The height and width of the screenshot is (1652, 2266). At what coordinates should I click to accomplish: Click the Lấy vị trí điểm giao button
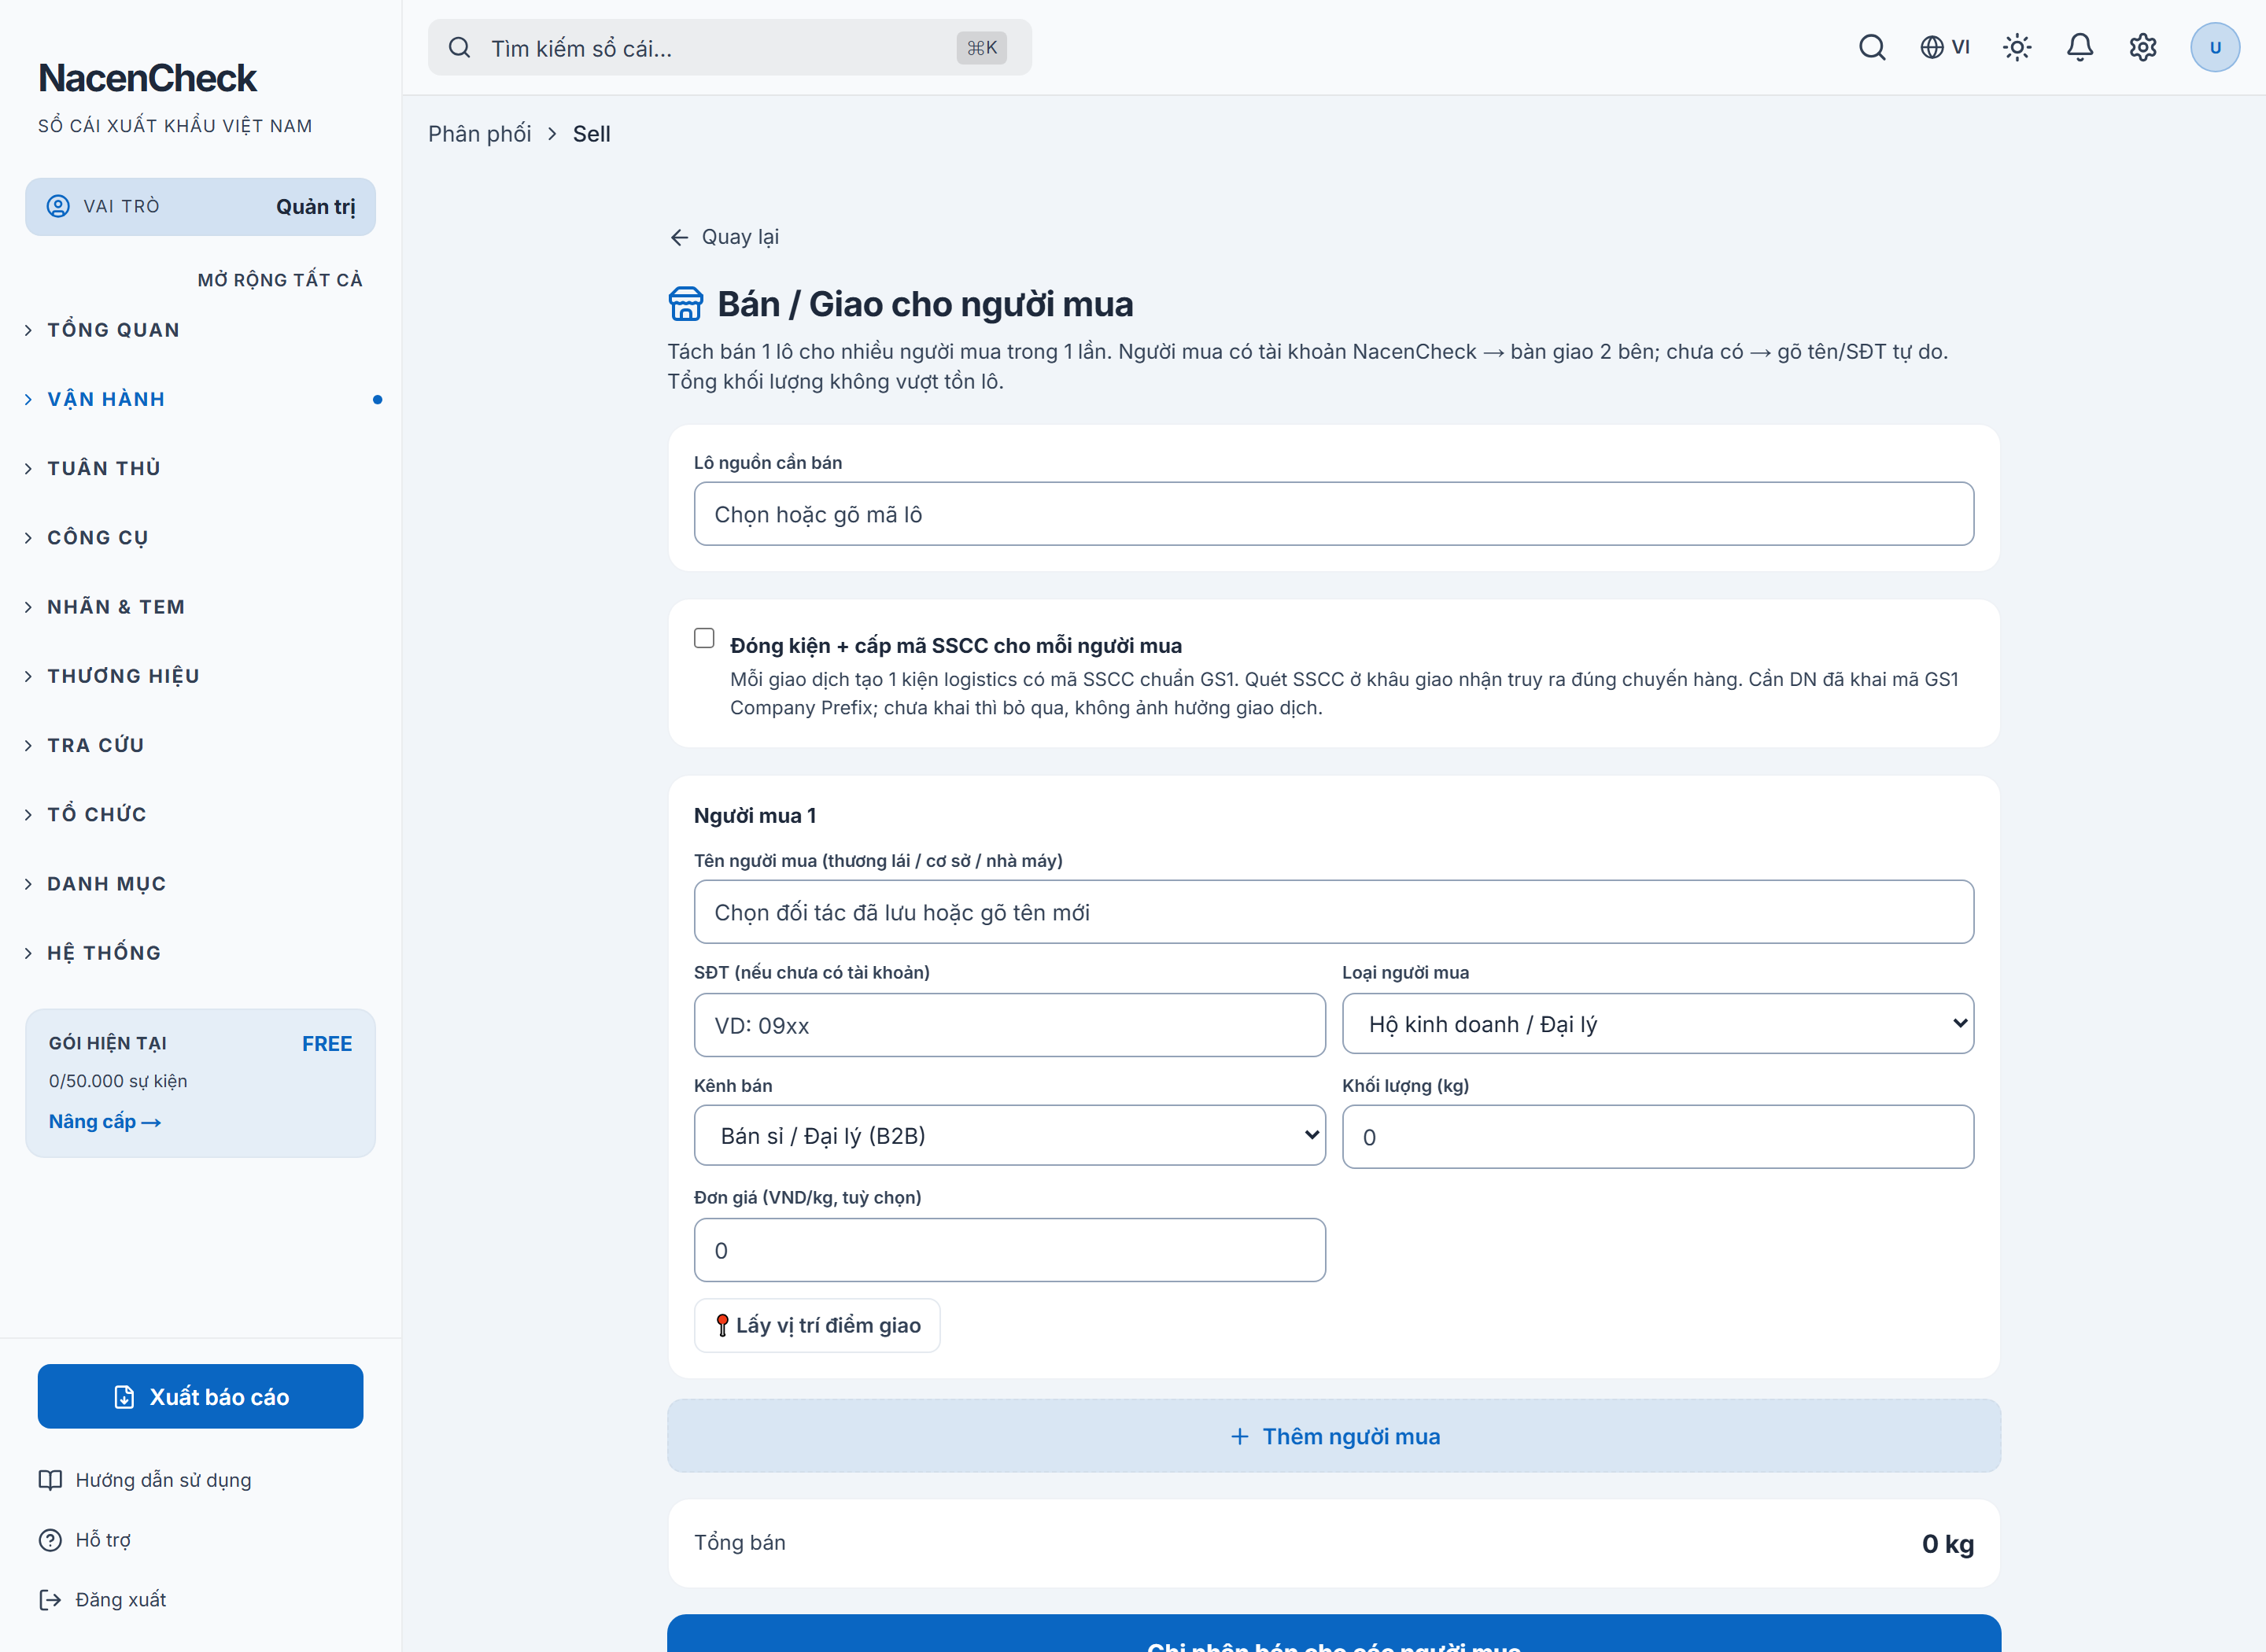pyautogui.click(x=817, y=1325)
